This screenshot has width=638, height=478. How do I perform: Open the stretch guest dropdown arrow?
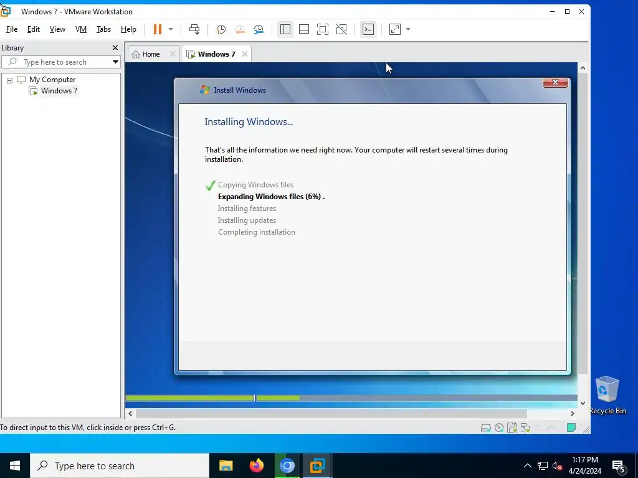click(408, 29)
